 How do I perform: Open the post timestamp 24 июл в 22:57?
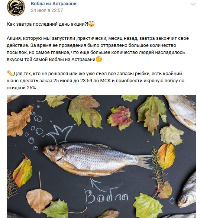[47, 10]
